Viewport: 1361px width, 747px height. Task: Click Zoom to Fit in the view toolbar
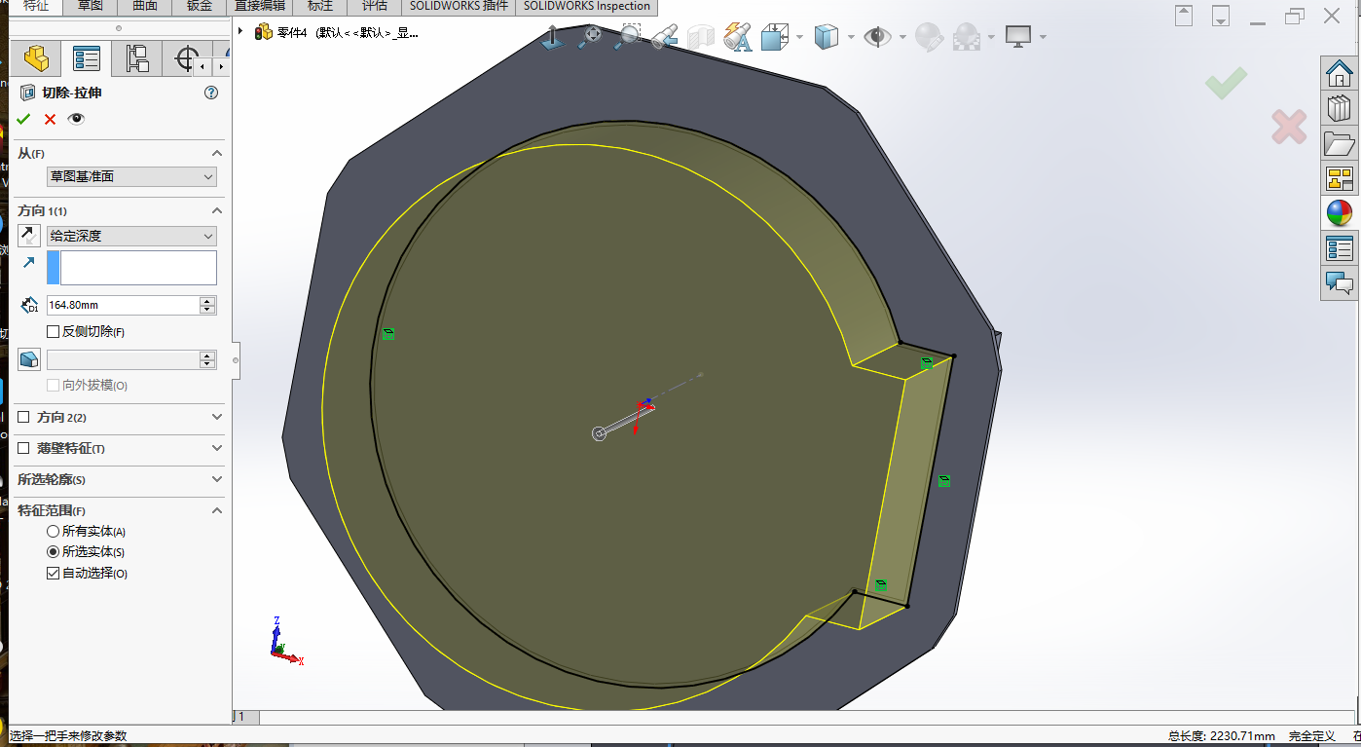click(591, 37)
